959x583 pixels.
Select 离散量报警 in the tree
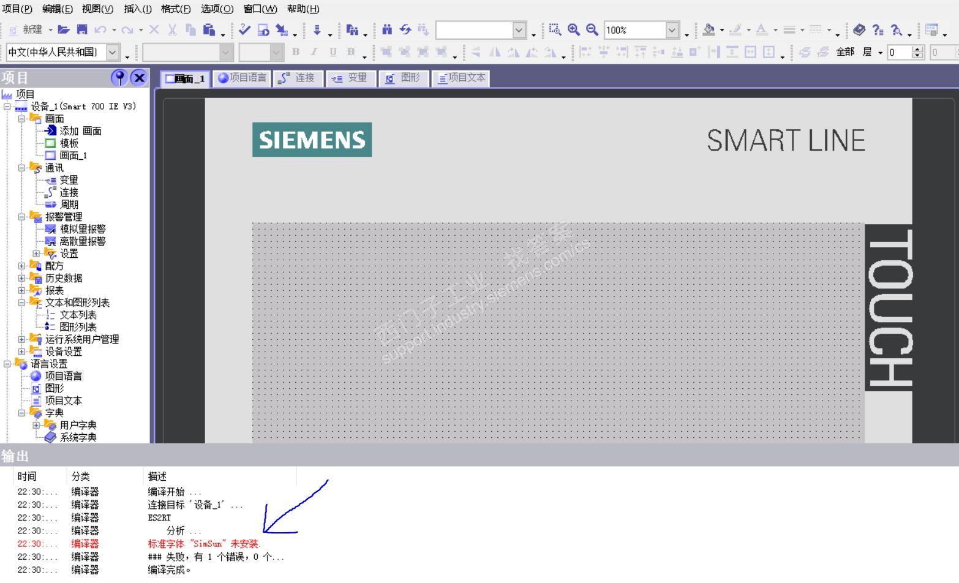83,241
